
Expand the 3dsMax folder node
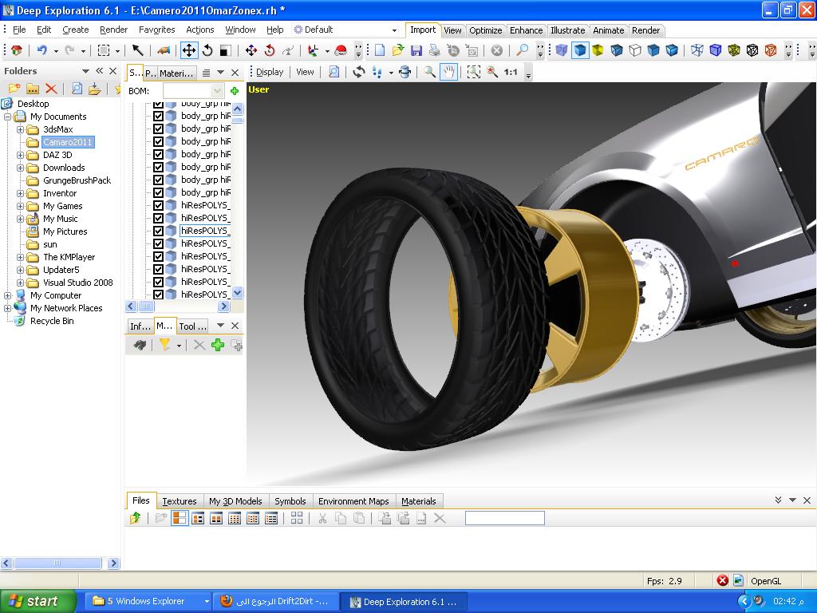click(20, 129)
